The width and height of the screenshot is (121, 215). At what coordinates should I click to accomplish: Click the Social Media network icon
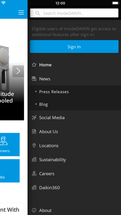point(34,117)
